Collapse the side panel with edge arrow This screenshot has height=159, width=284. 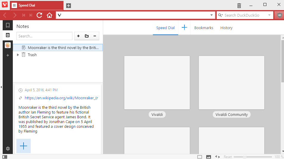(x=1, y=87)
